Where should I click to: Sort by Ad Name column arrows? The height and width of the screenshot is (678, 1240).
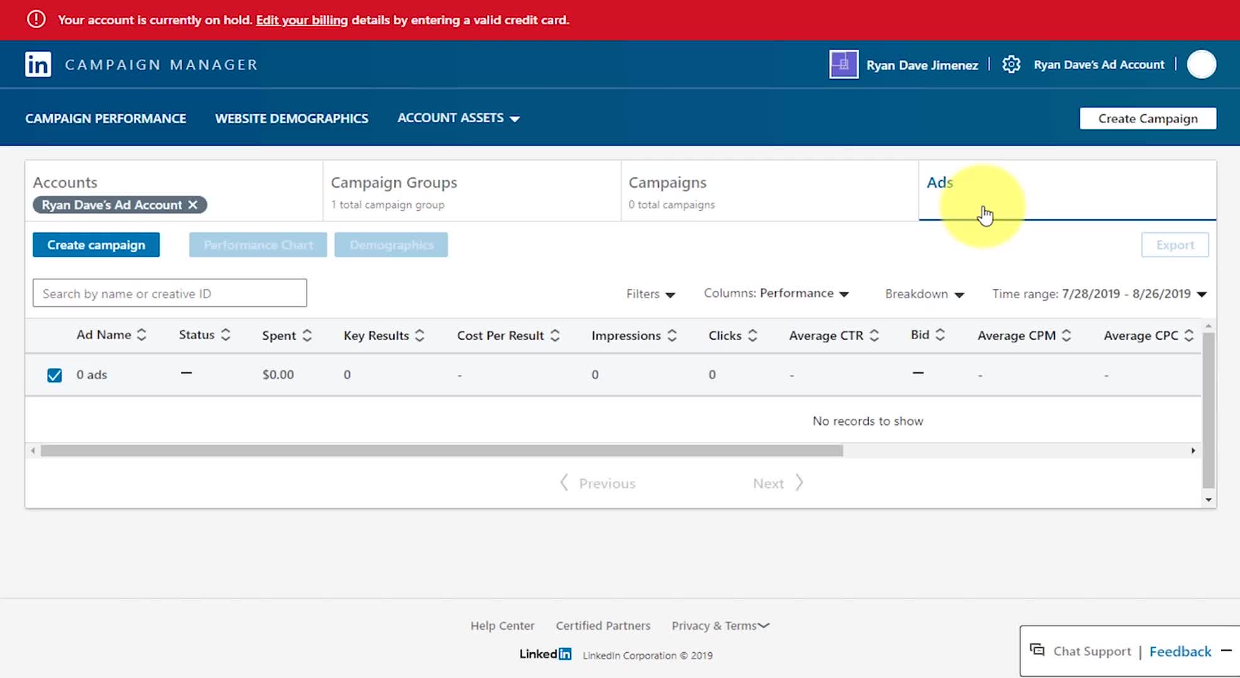click(142, 335)
